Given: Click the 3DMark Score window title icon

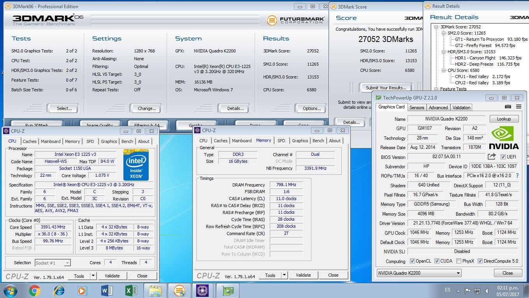Looking at the screenshot, I should click(x=333, y=7).
